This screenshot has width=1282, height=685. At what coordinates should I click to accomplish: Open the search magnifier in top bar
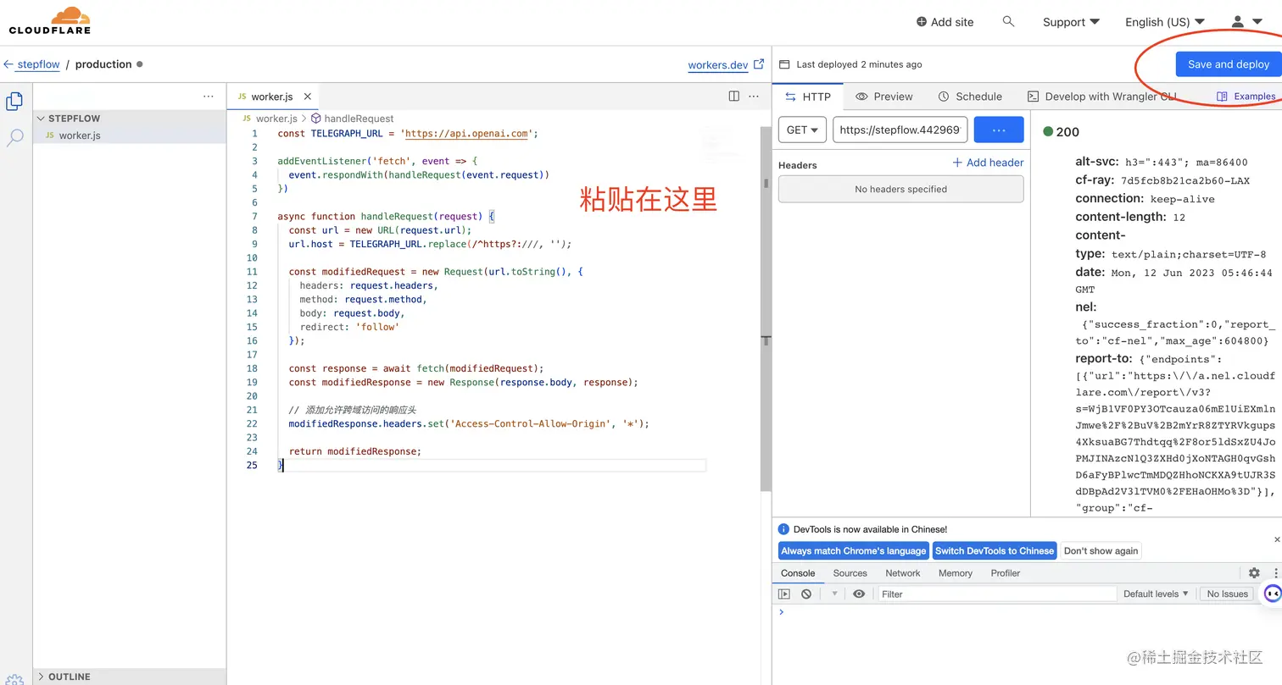click(1008, 21)
